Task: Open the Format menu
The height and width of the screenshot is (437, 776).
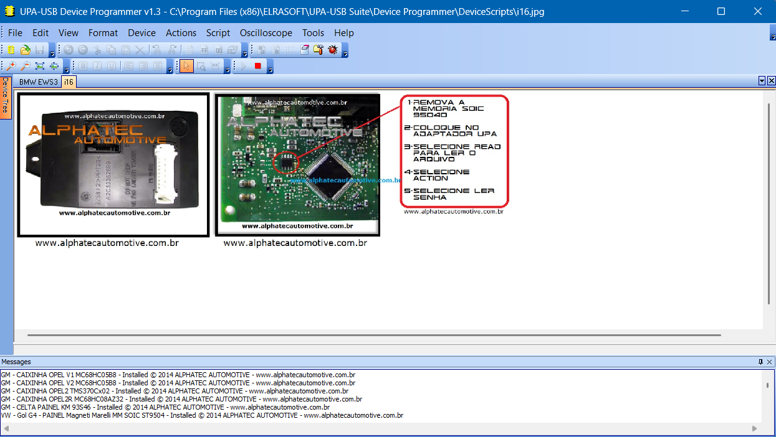Action: click(103, 33)
